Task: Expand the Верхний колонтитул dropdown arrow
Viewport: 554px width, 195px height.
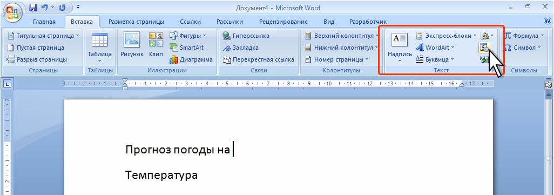Action: [377, 36]
